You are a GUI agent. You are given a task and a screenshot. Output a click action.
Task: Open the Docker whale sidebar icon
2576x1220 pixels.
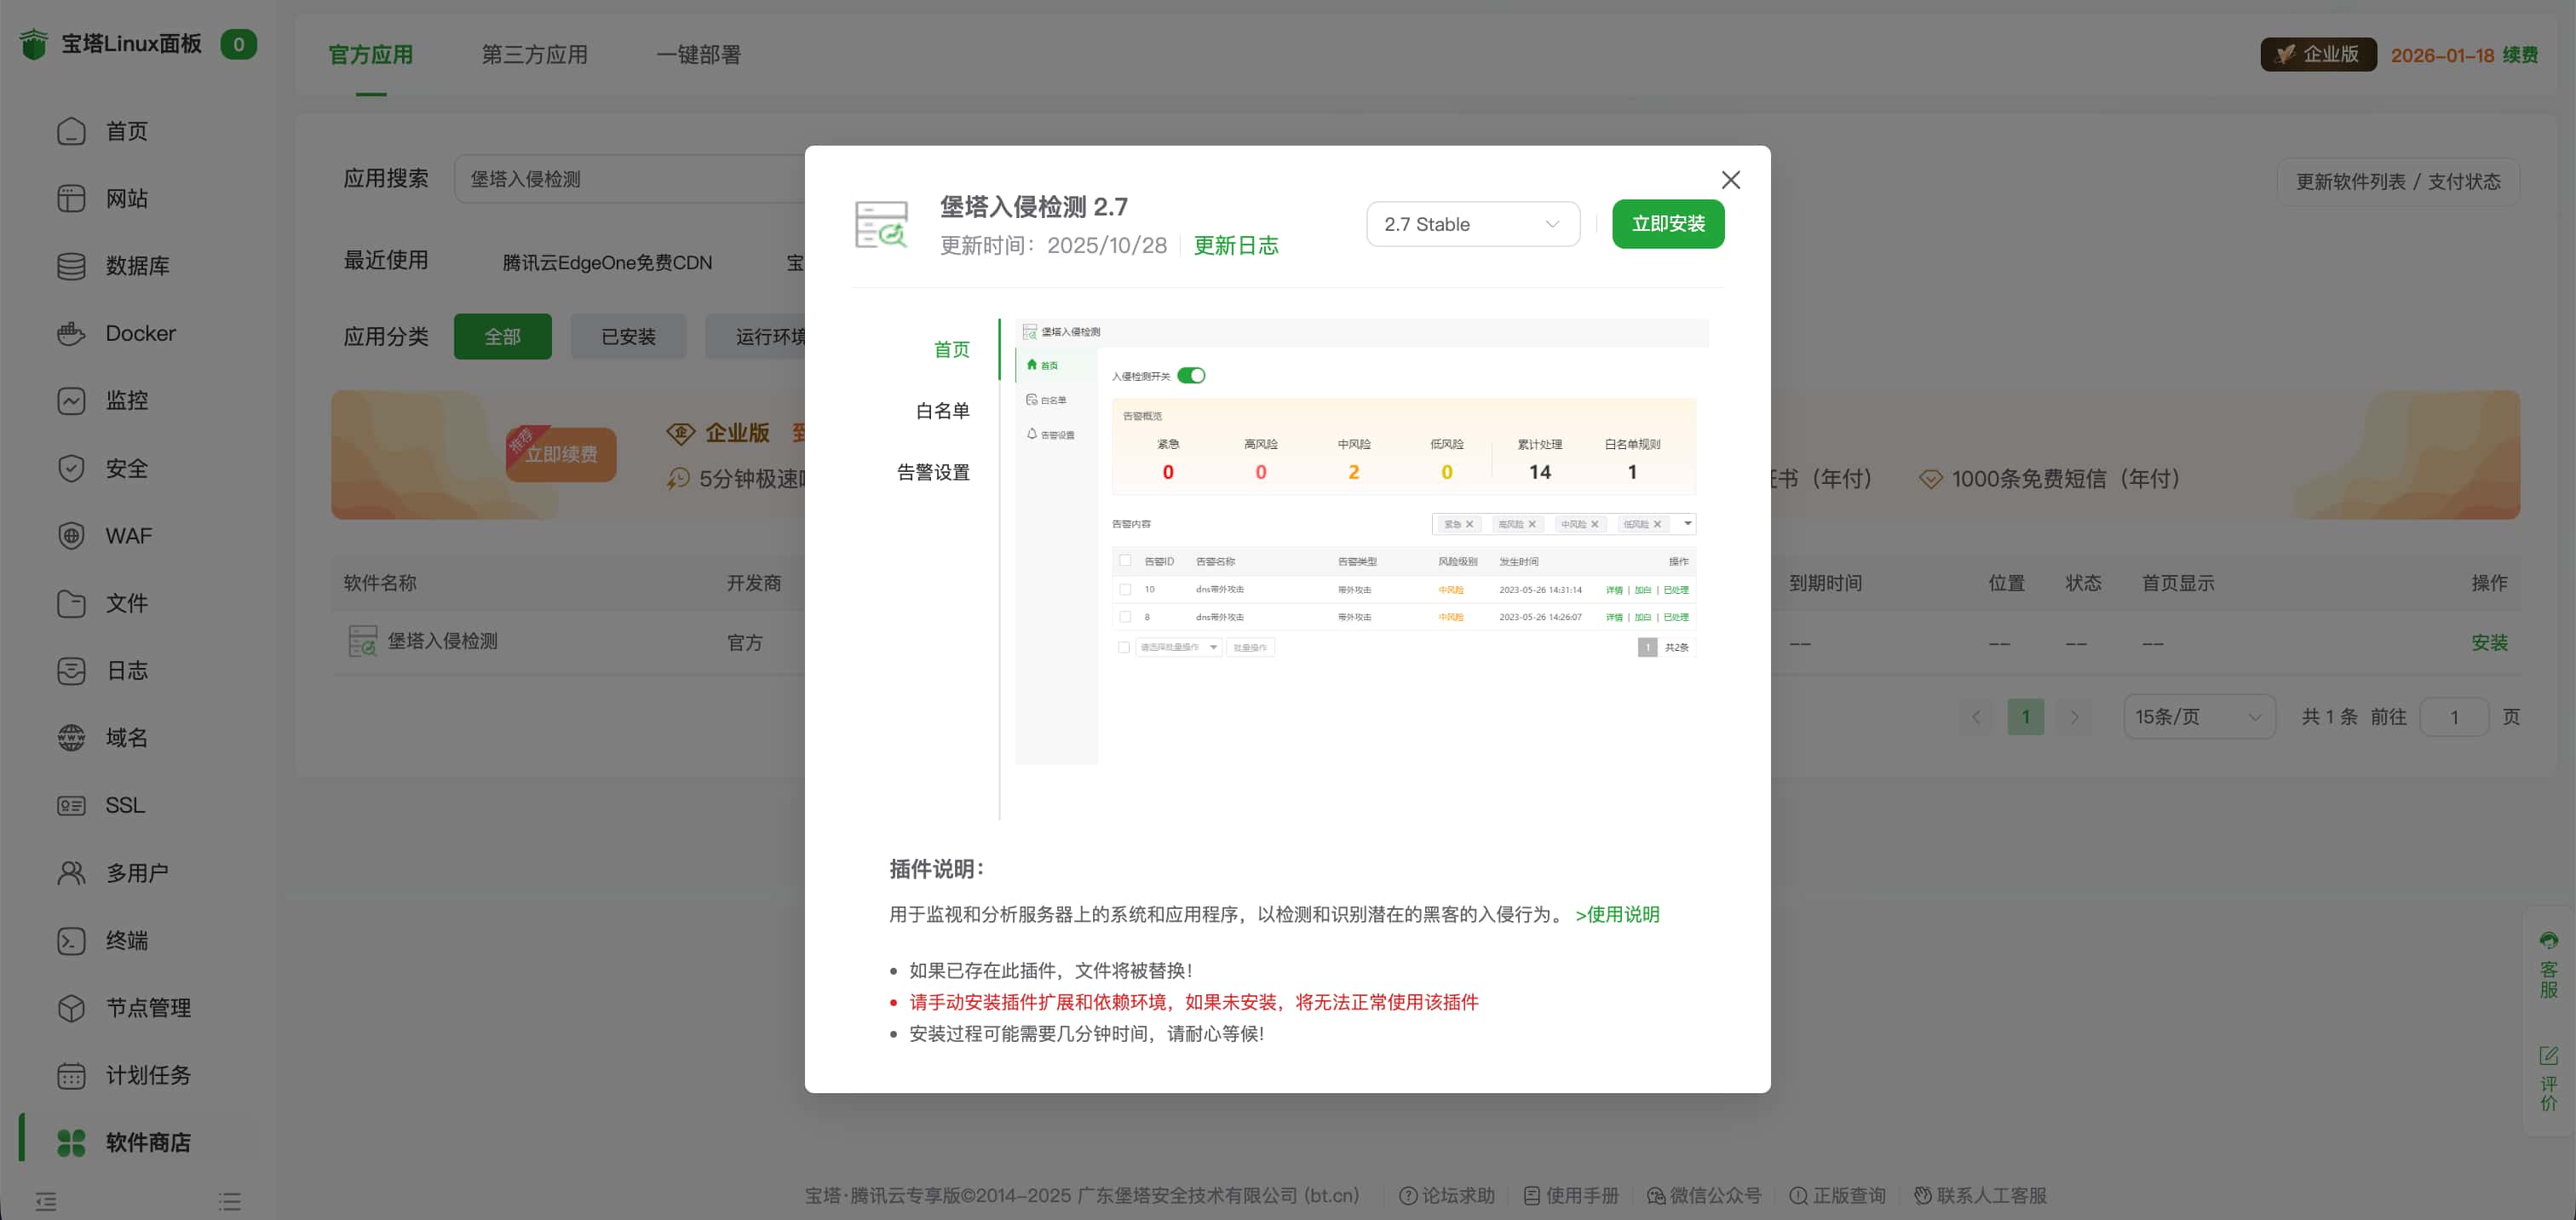point(71,333)
